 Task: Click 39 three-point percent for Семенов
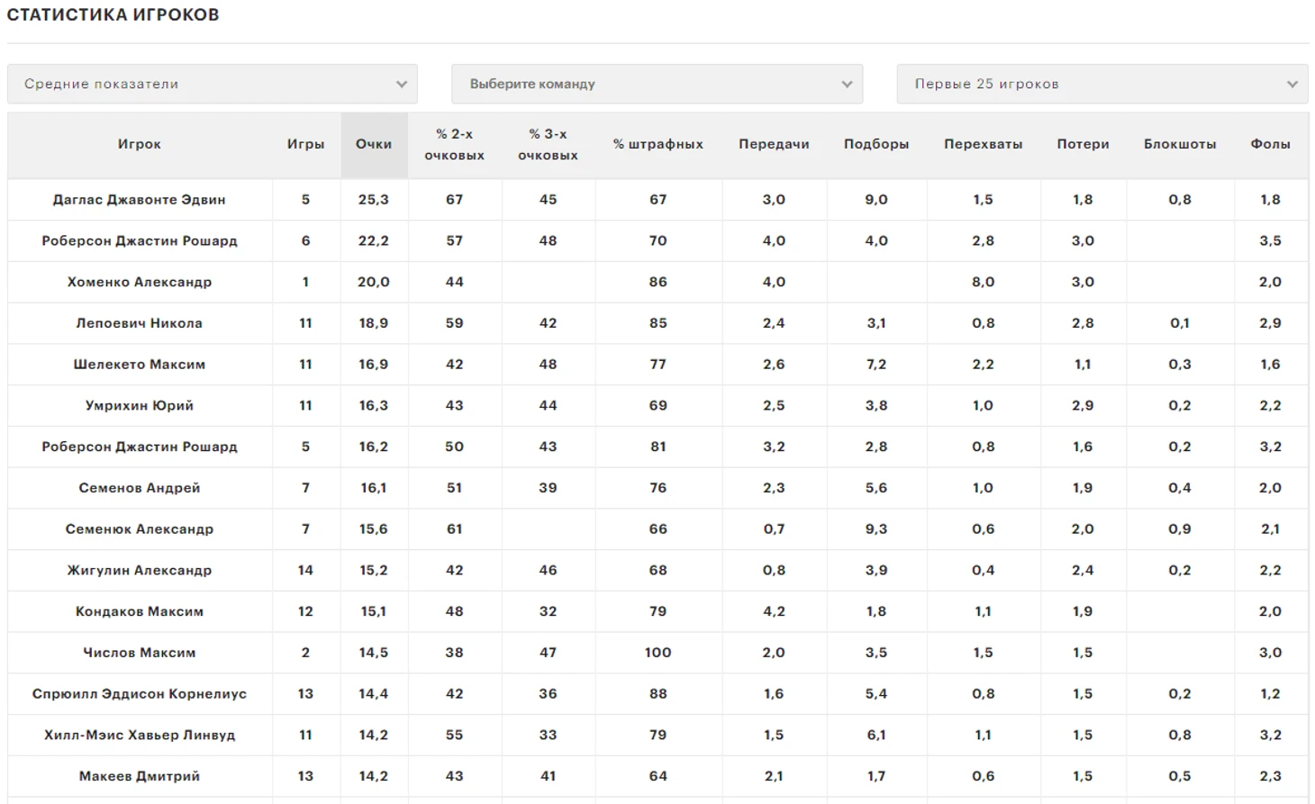(x=549, y=488)
